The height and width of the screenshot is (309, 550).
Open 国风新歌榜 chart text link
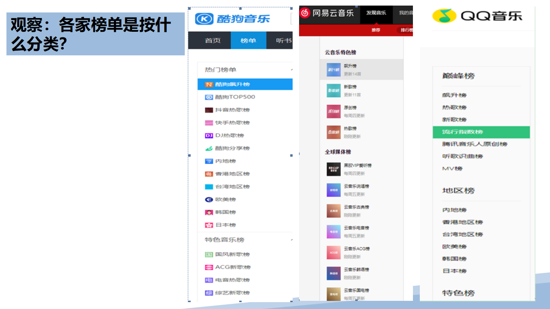(232, 254)
